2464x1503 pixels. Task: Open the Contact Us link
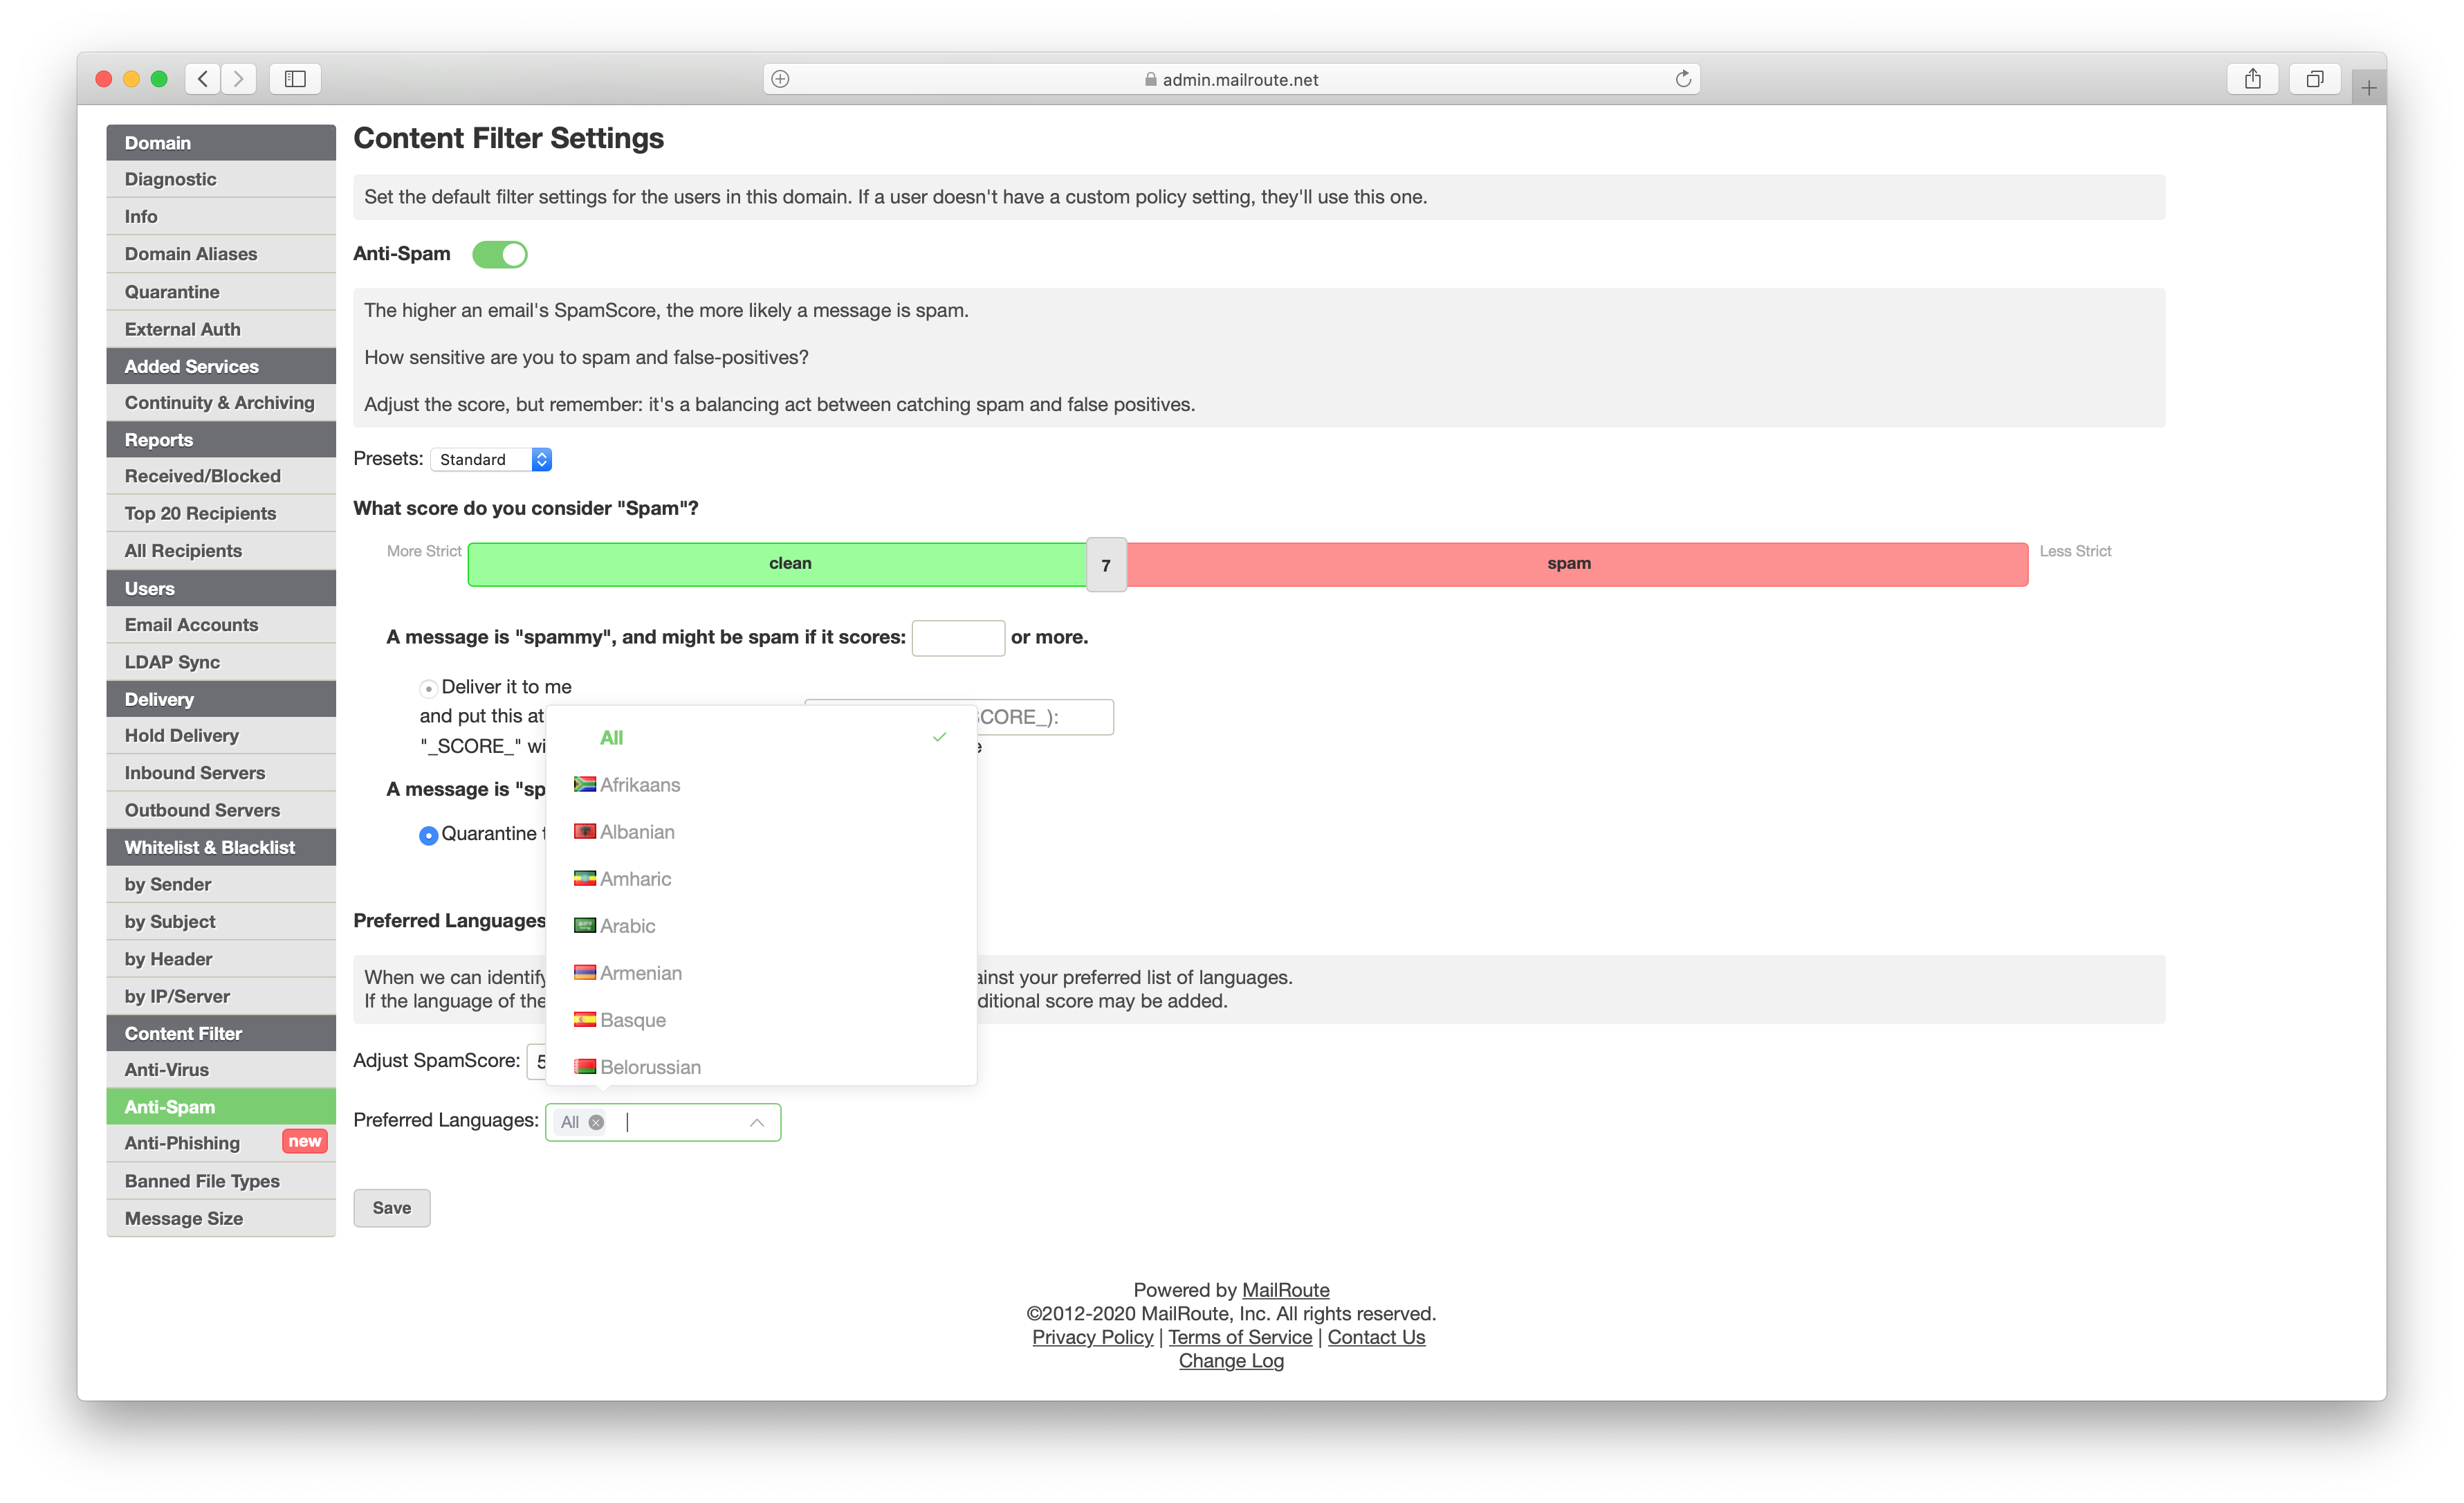coord(1376,1337)
